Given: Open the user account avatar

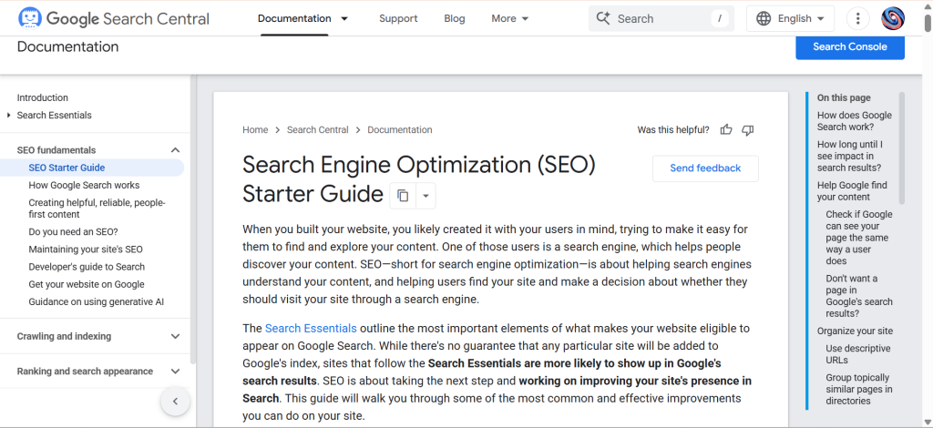Looking at the screenshot, I should click(x=893, y=18).
